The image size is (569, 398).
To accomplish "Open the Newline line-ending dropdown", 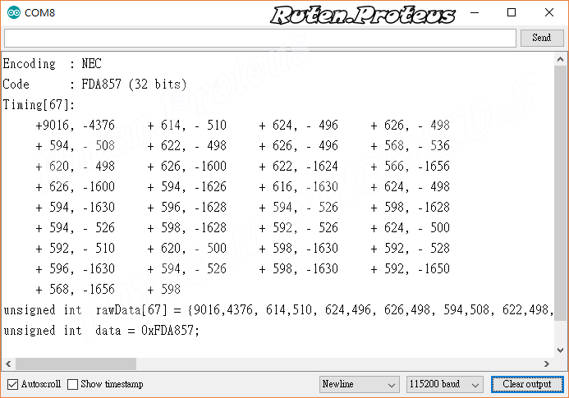I will coord(360,384).
